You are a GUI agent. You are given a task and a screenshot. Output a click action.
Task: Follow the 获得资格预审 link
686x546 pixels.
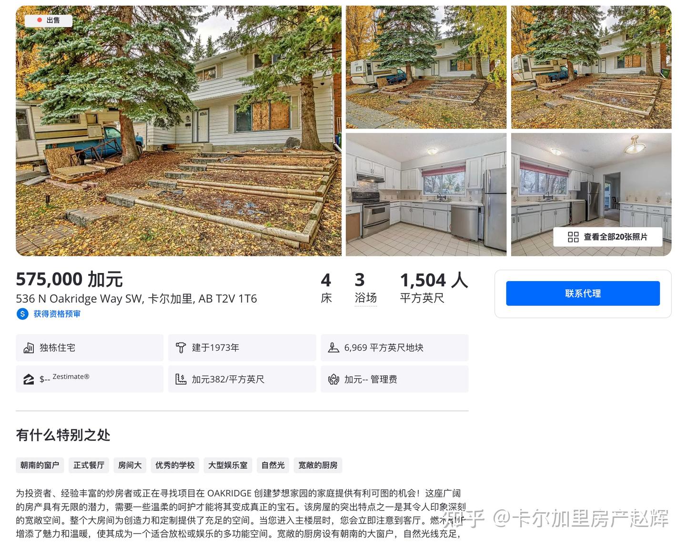(57, 314)
